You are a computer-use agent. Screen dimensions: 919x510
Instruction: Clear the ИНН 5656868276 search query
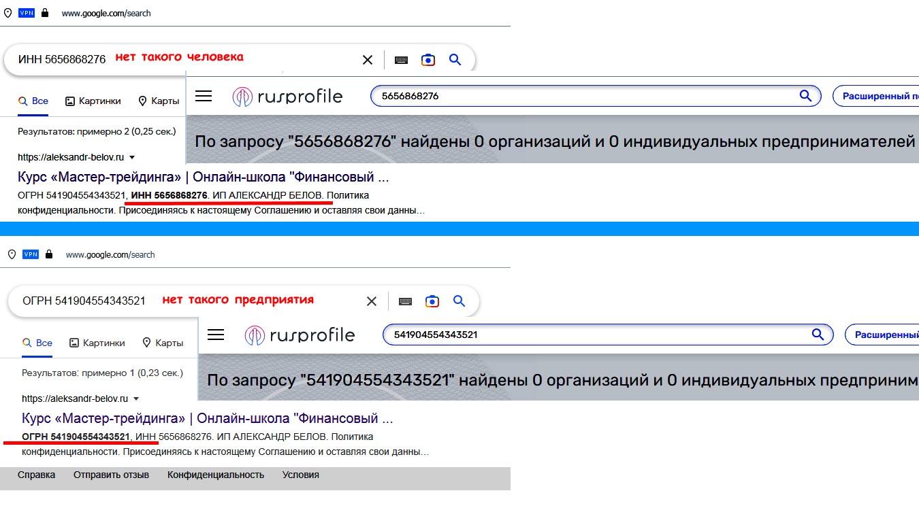pyautogui.click(x=368, y=60)
